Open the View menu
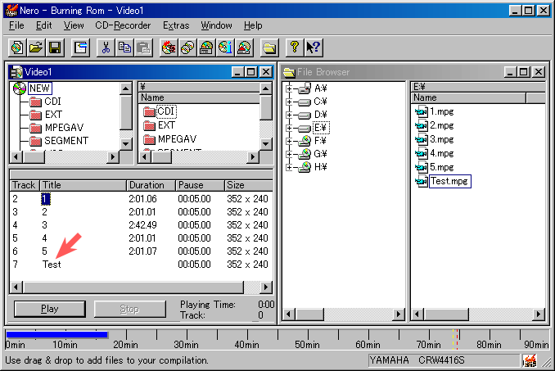Screen dimensions: 555x371 point(74,25)
